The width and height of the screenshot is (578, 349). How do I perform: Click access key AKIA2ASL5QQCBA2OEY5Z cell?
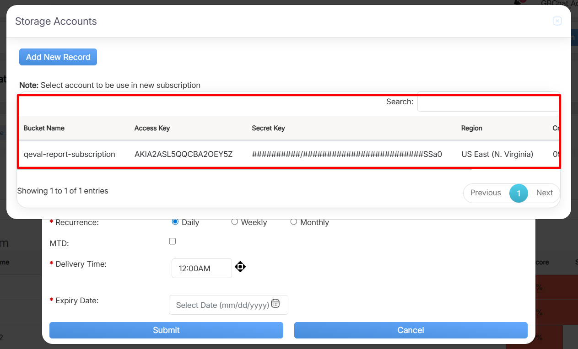tap(184, 154)
